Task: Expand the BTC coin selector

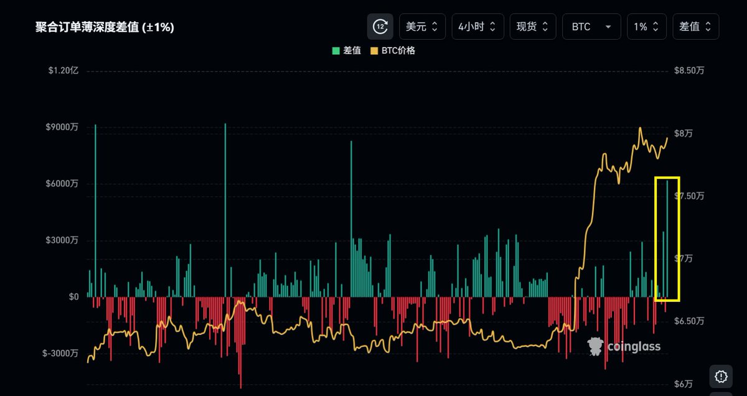Action: click(x=591, y=27)
